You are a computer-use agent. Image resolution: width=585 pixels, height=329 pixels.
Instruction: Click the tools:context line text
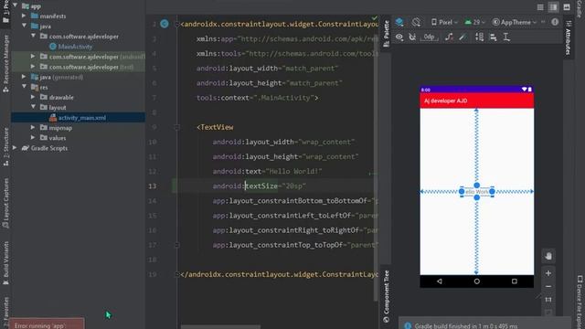point(257,98)
